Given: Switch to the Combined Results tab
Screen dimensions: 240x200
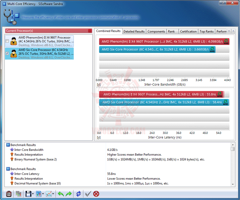Looking at the screenshot, I should tap(108, 31).
